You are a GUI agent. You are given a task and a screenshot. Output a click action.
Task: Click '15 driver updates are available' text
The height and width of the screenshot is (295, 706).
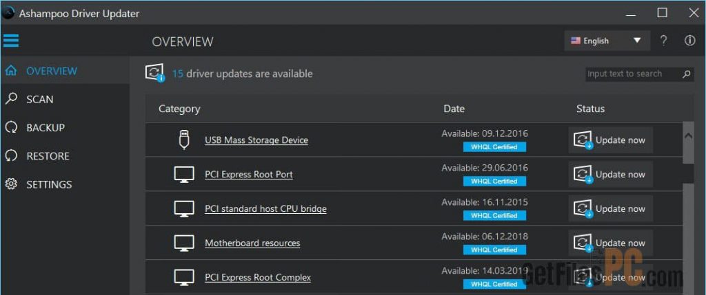tap(242, 74)
